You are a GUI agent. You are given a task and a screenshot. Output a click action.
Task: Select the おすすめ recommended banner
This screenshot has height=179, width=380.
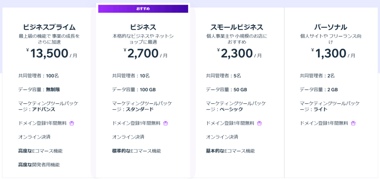coord(143,9)
